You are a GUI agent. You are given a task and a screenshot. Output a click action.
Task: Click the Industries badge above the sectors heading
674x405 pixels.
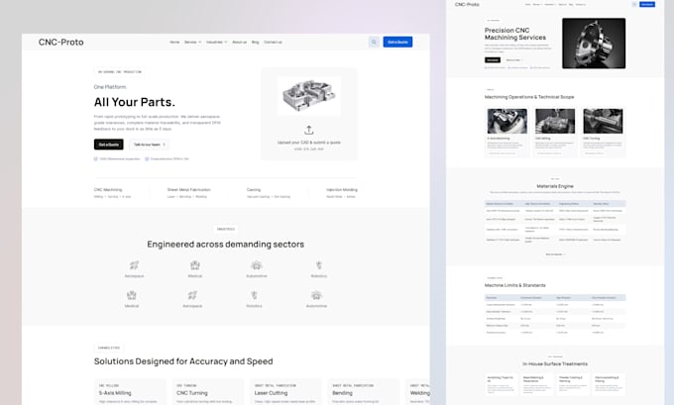(x=226, y=229)
